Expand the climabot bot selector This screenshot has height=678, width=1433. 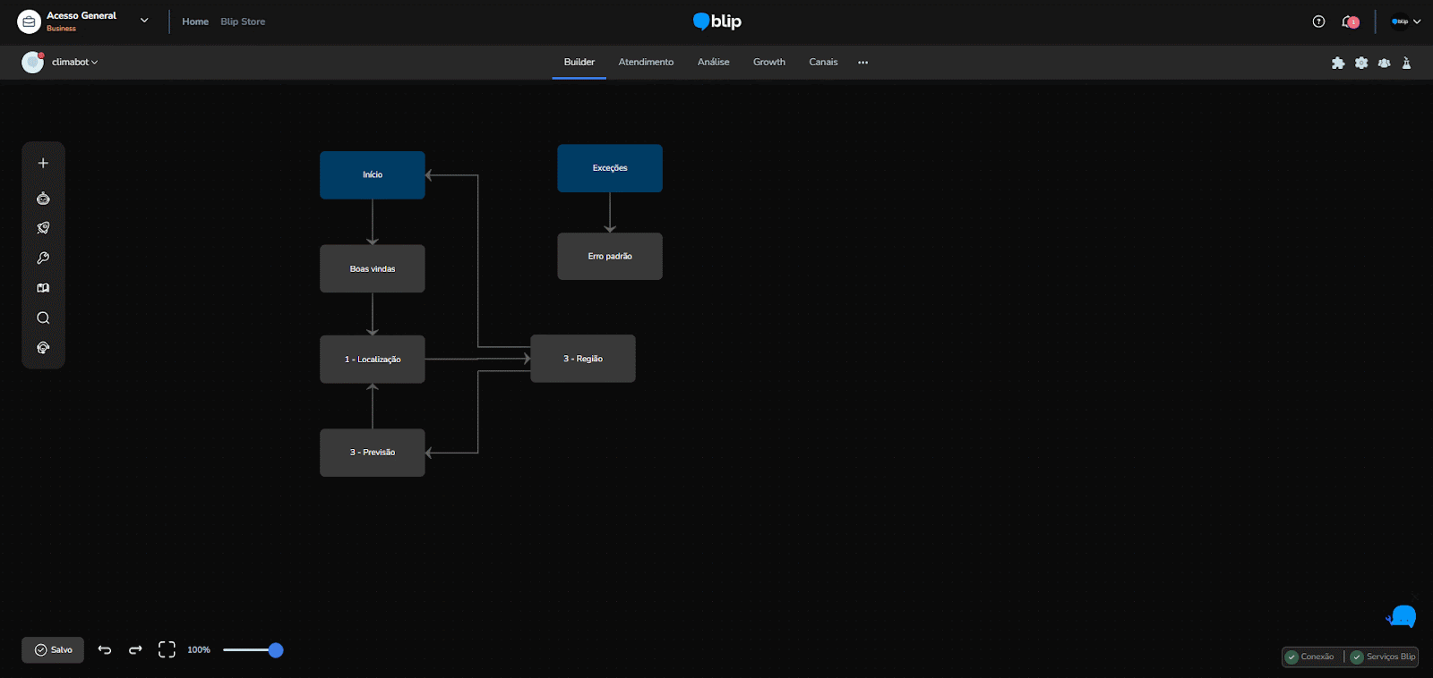point(75,63)
